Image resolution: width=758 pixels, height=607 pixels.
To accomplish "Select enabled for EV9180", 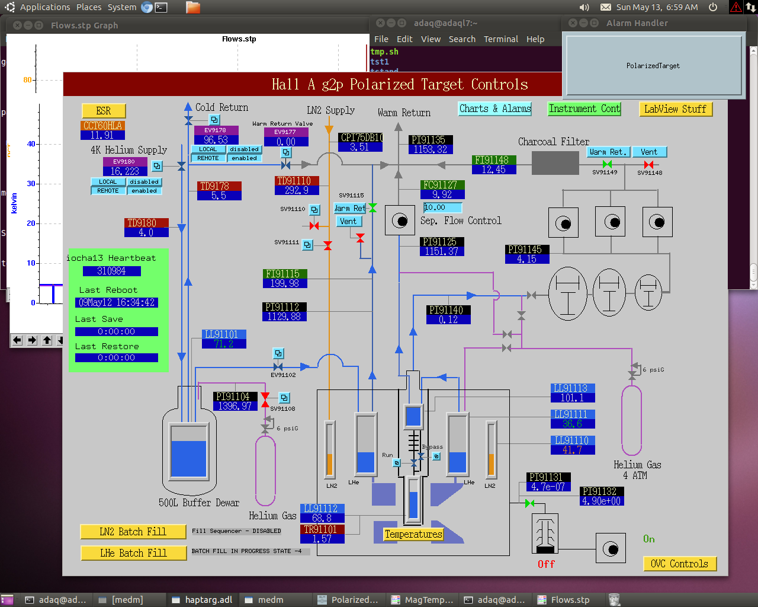I will (x=144, y=191).
